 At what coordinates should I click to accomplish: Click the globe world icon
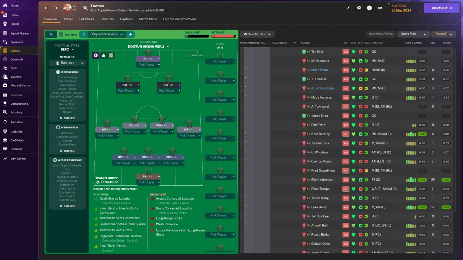[359, 8]
